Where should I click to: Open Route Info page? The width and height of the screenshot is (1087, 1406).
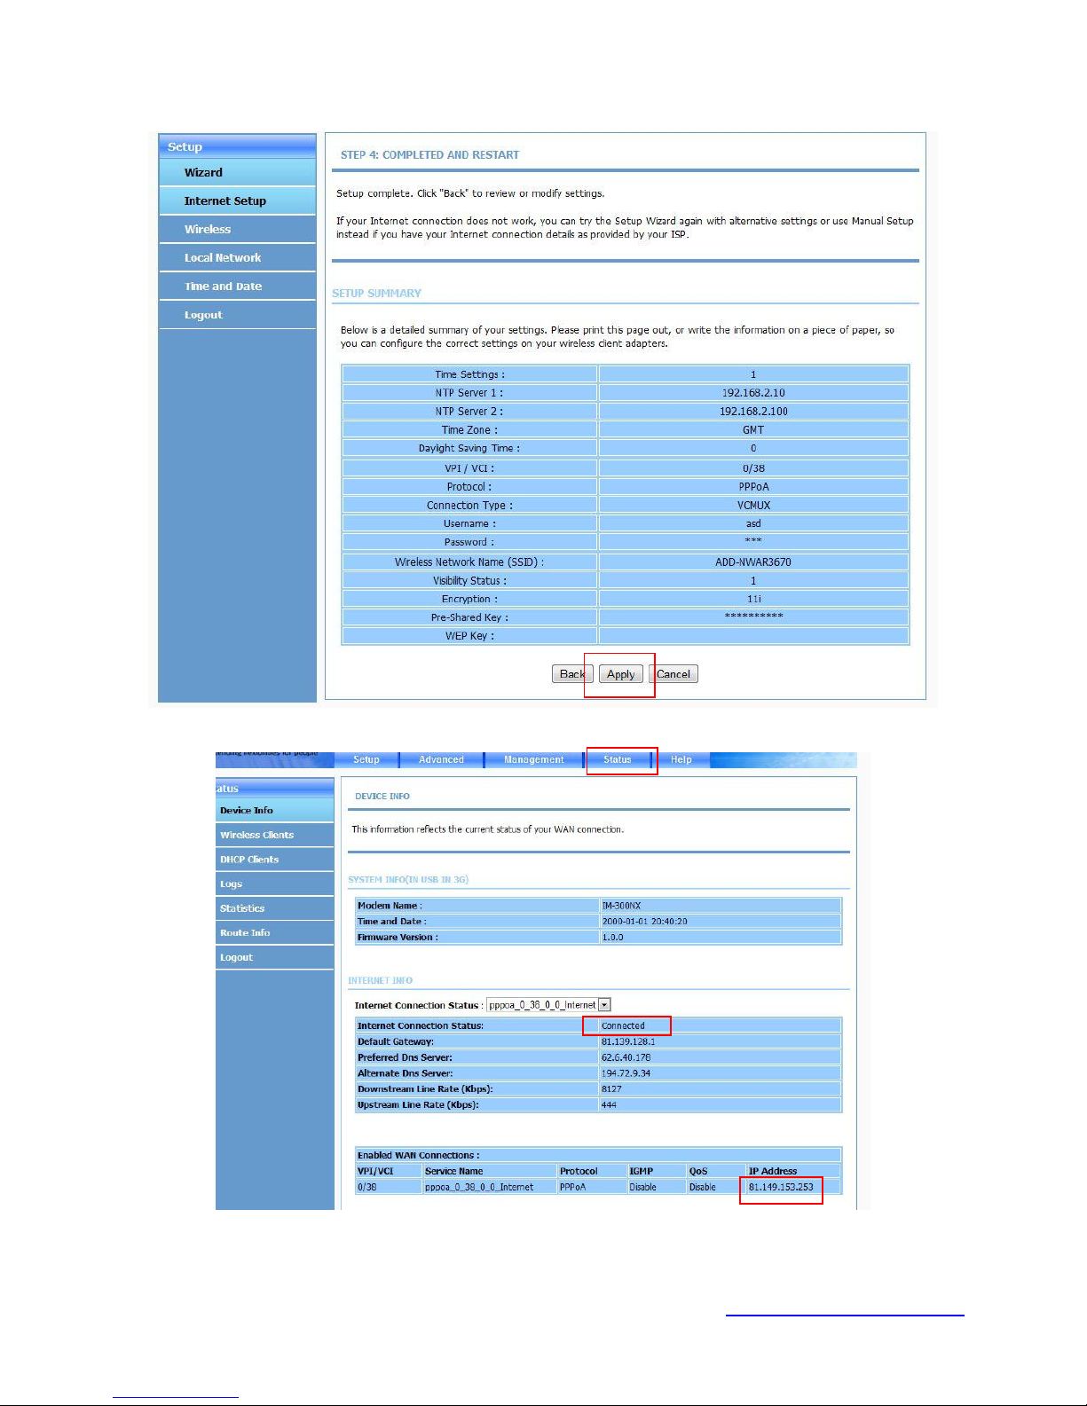(x=245, y=932)
